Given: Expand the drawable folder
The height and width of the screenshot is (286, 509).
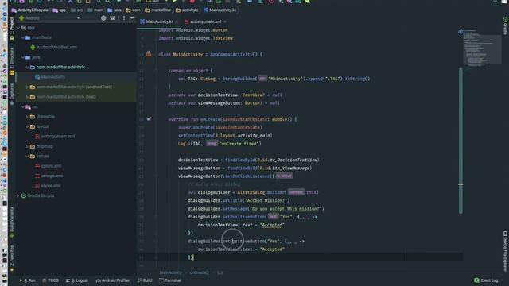Looking at the screenshot, I should click(27, 117).
